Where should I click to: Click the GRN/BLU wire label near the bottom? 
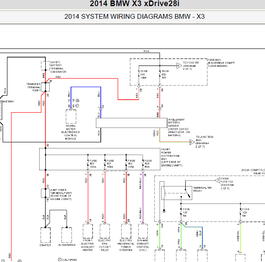click(x=199, y=234)
